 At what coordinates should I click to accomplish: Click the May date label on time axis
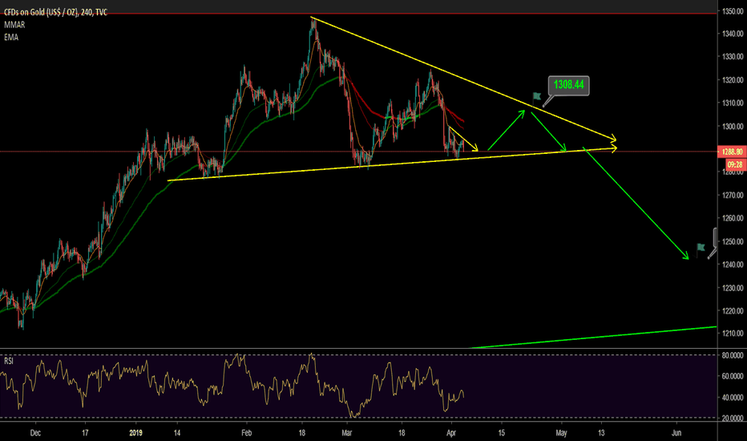coord(561,433)
